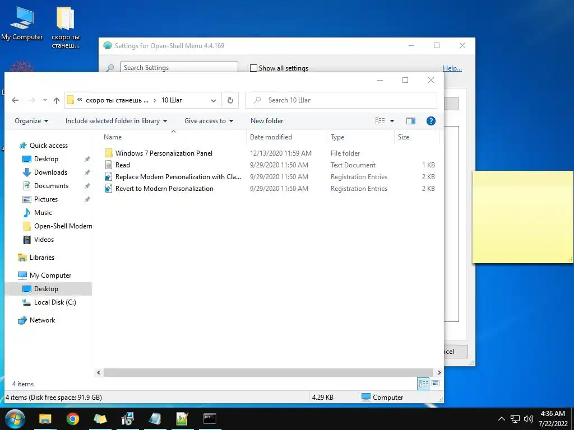Click the New folder button

pos(267,121)
